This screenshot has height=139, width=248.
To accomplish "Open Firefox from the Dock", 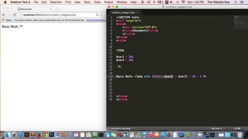I will [x=39, y=135].
